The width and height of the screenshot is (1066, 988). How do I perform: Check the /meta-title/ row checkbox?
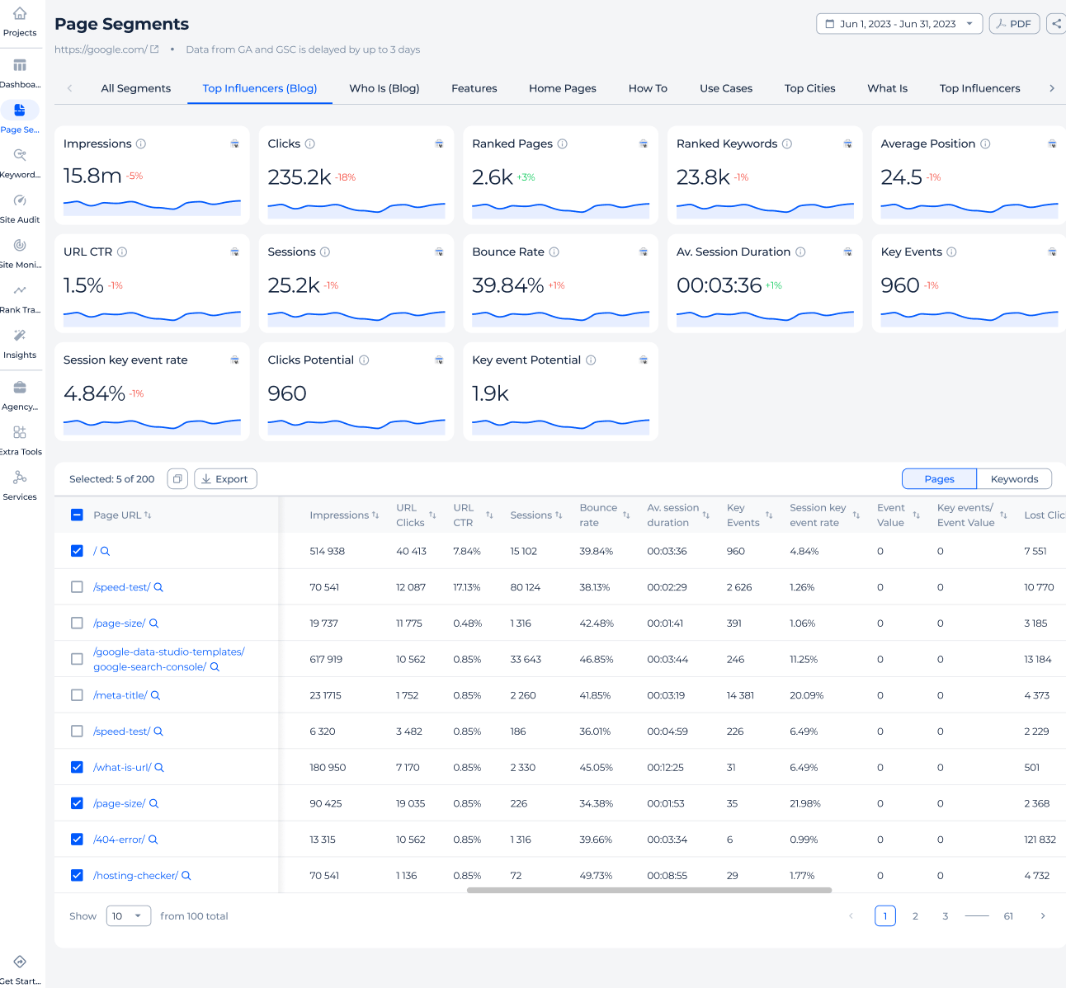77,695
